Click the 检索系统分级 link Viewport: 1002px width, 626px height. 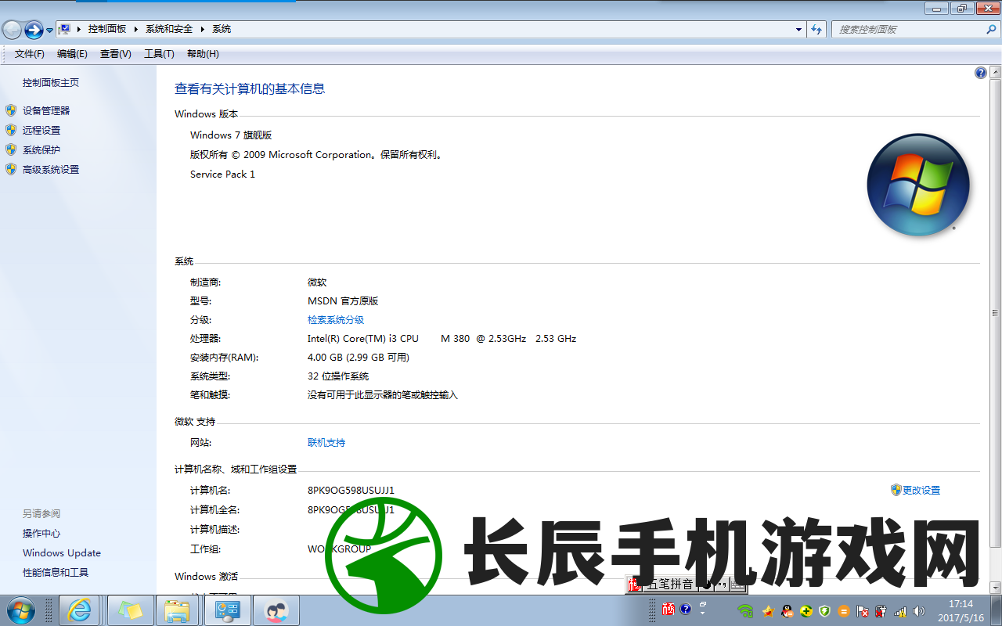pyautogui.click(x=336, y=320)
